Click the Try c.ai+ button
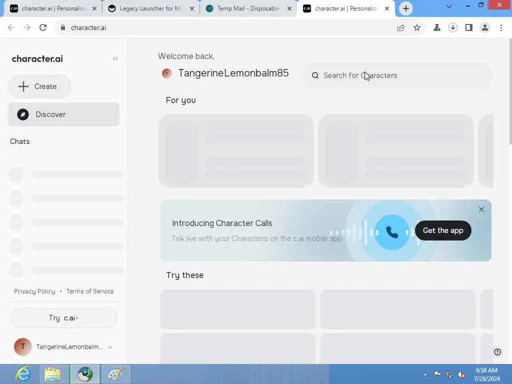512x384 pixels. point(63,318)
